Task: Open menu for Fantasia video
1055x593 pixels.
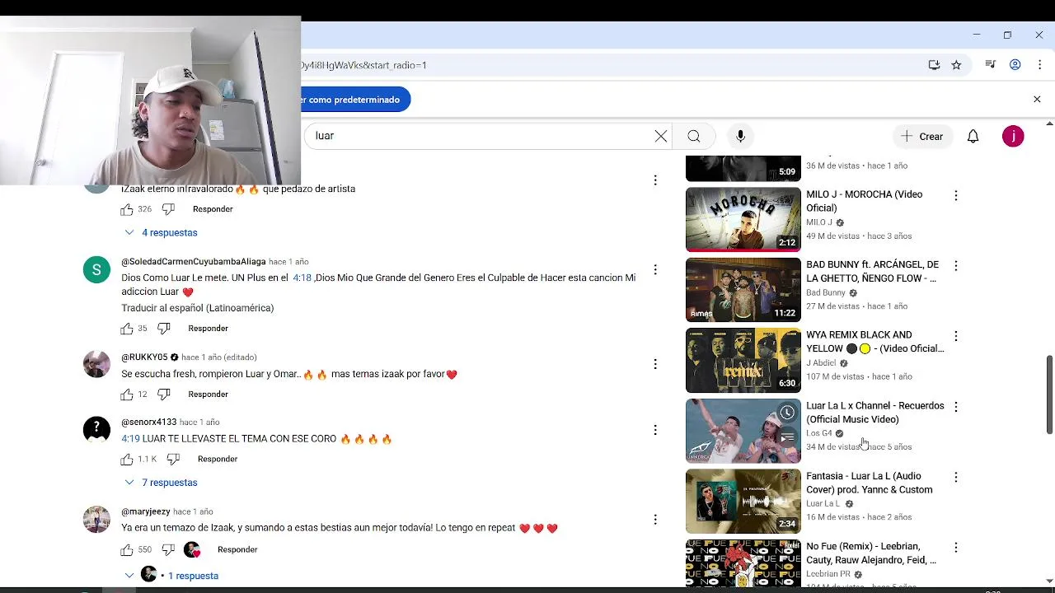Action: tap(955, 477)
